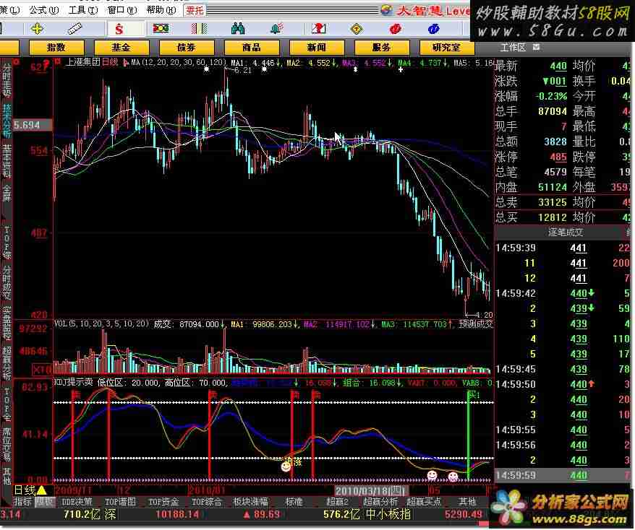Switch to 分时走势 side tab

coord(7,79)
